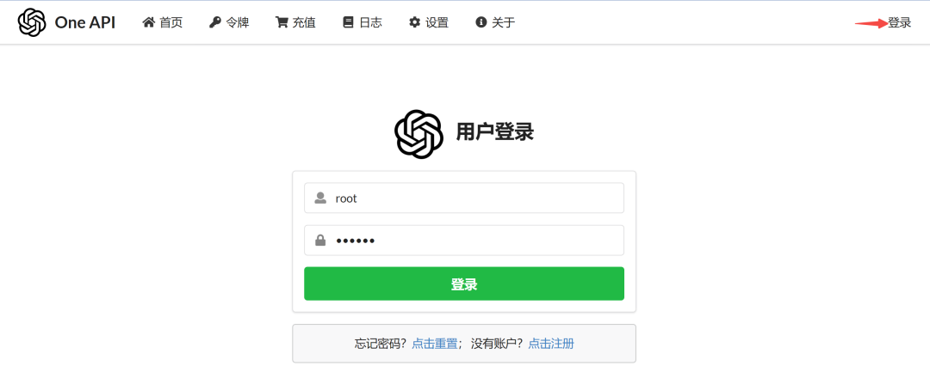Click the lock icon in password field
The width and height of the screenshot is (930, 372).
[320, 240]
